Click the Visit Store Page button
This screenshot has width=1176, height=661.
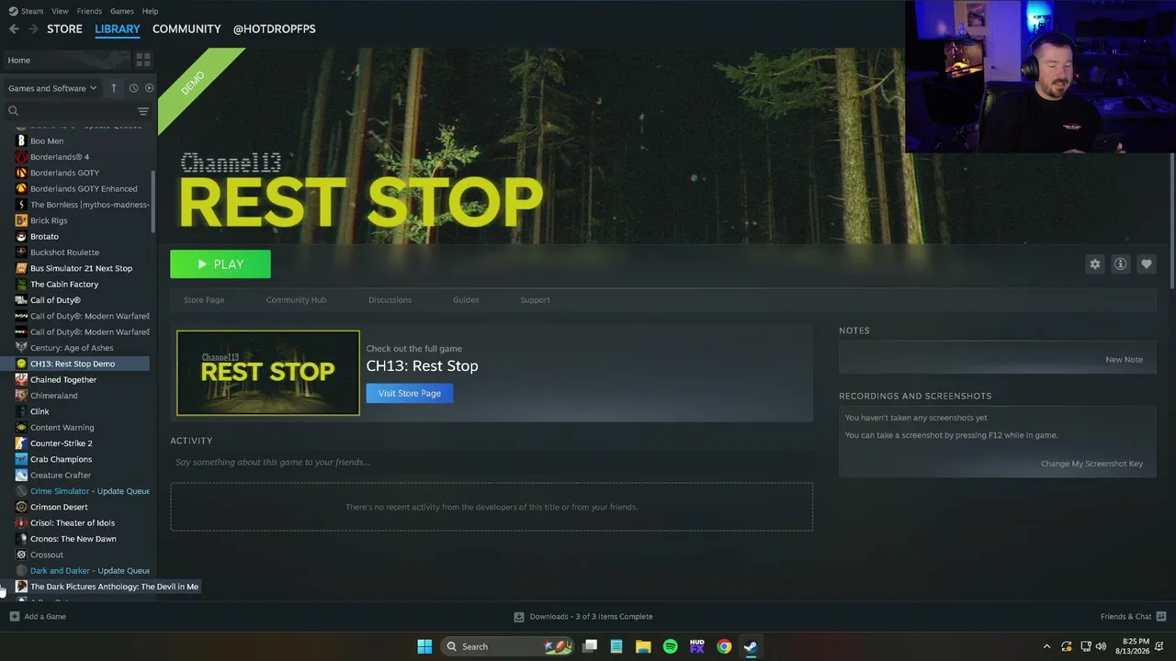(x=410, y=393)
